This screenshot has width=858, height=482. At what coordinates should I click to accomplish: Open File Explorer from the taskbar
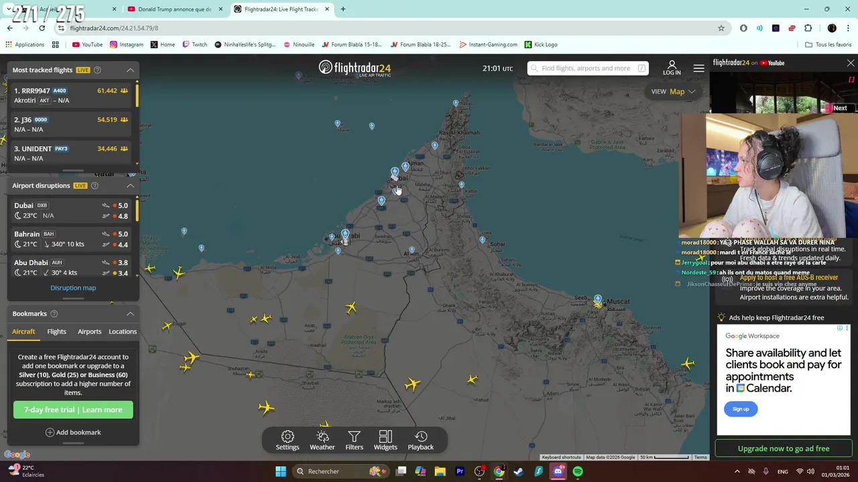(x=440, y=471)
